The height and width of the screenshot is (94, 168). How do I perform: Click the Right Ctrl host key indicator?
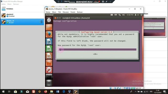coord(138,88)
